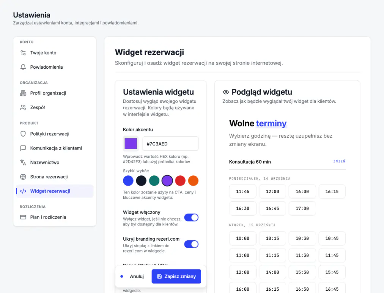384x293 pixels.
Task: Book the 10:00 slot on Tuesday
Action: click(243, 238)
